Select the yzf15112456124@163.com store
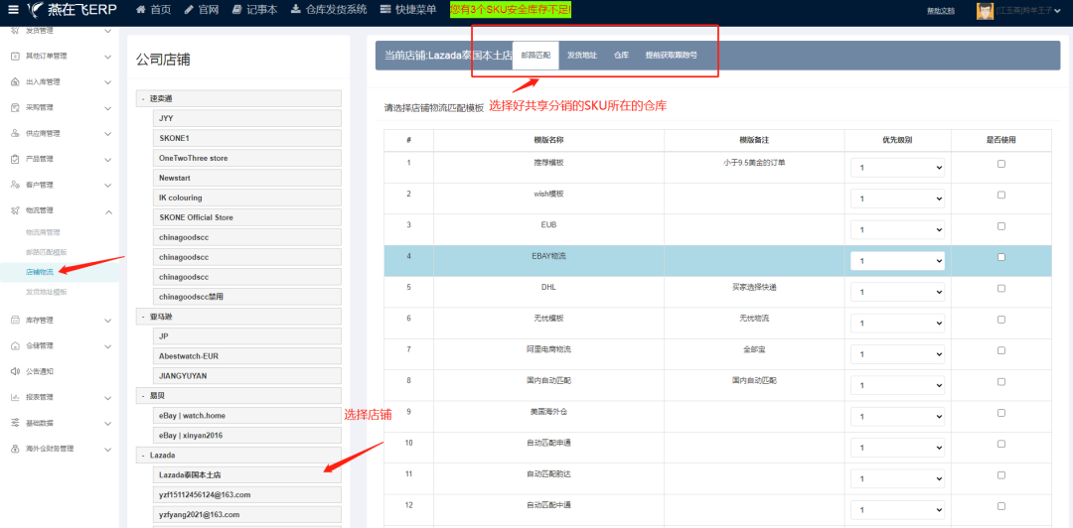The height and width of the screenshot is (528, 1073). (x=247, y=494)
